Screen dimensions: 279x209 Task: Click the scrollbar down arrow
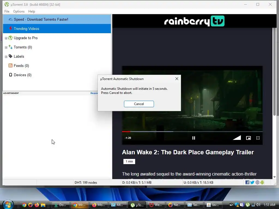[x=275, y=177]
